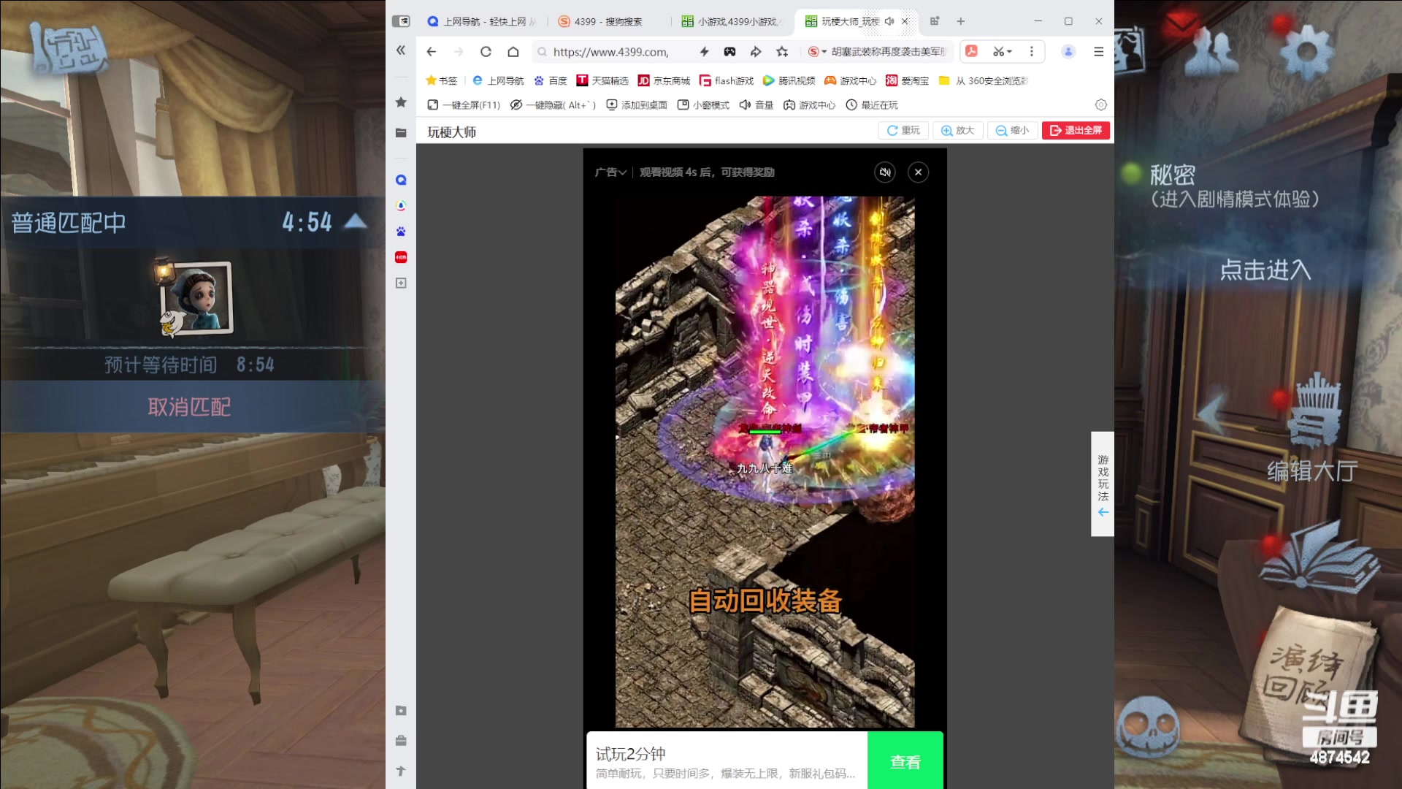
Task: Open 最近在玩 recently played list
Action: click(x=872, y=105)
